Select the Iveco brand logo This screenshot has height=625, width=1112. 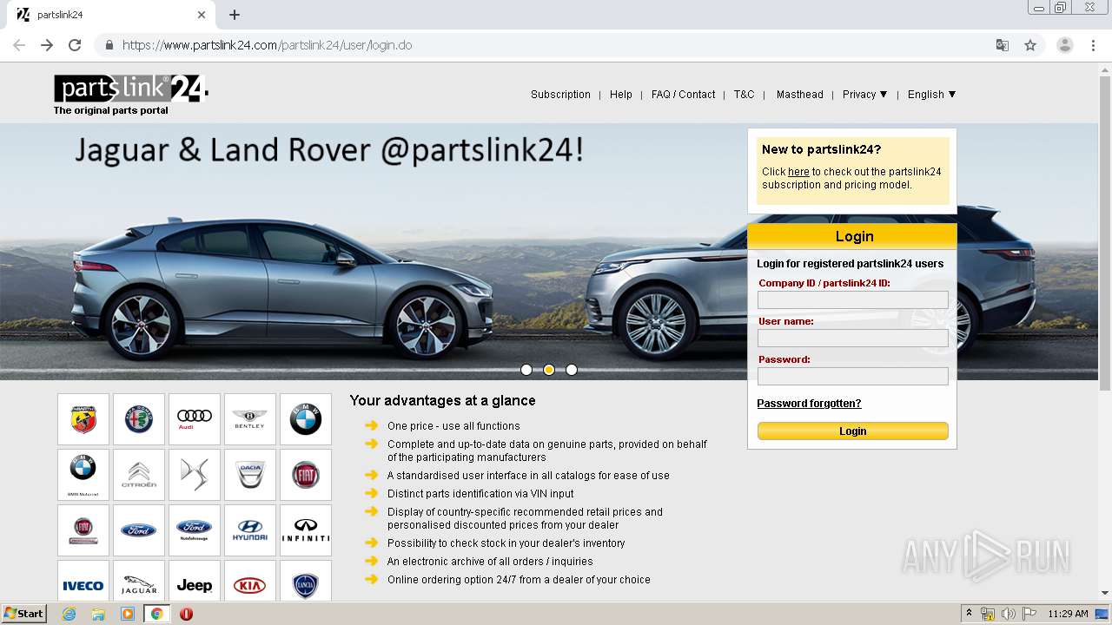[83, 581]
